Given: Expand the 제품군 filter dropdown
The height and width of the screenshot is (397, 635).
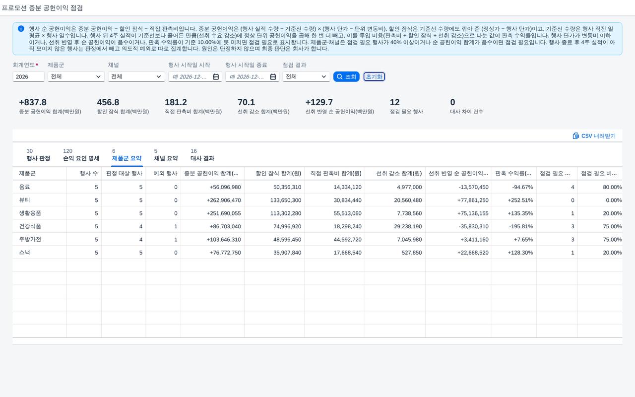Looking at the screenshot, I should tap(98, 77).
